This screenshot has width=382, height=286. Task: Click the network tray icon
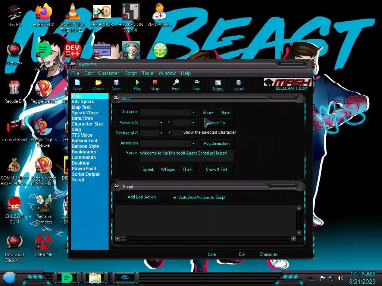(x=332, y=278)
